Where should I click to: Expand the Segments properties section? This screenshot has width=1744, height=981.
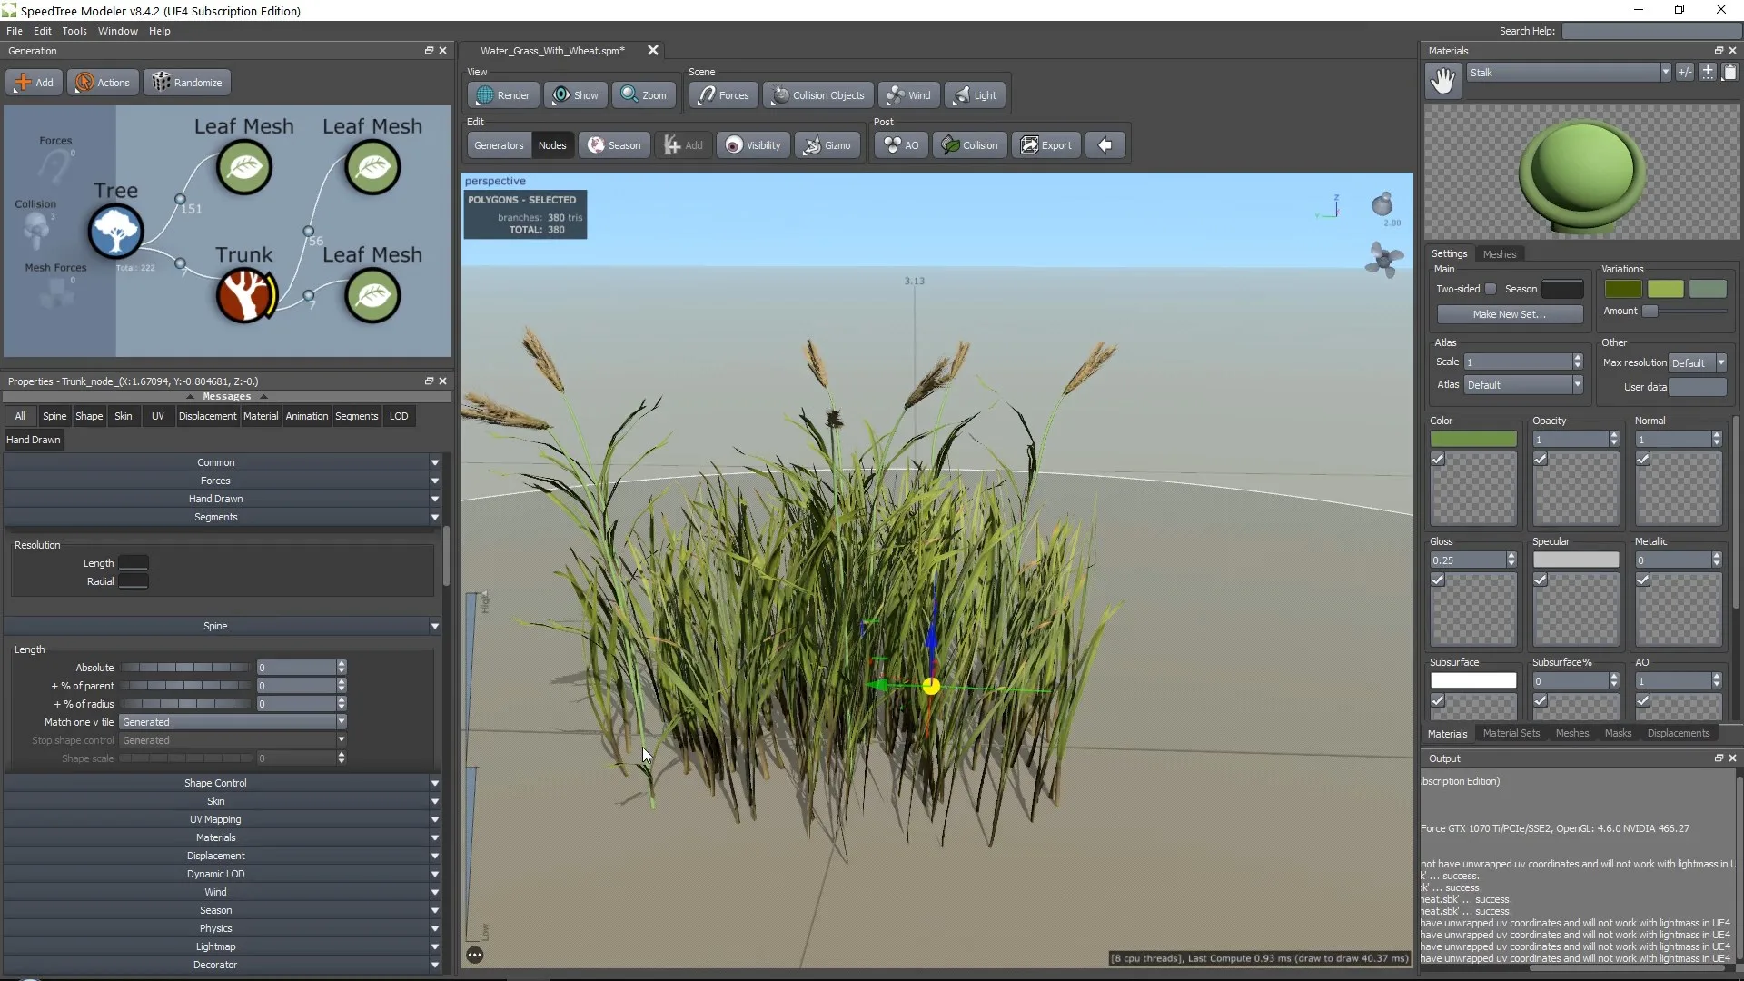coord(215,516)
